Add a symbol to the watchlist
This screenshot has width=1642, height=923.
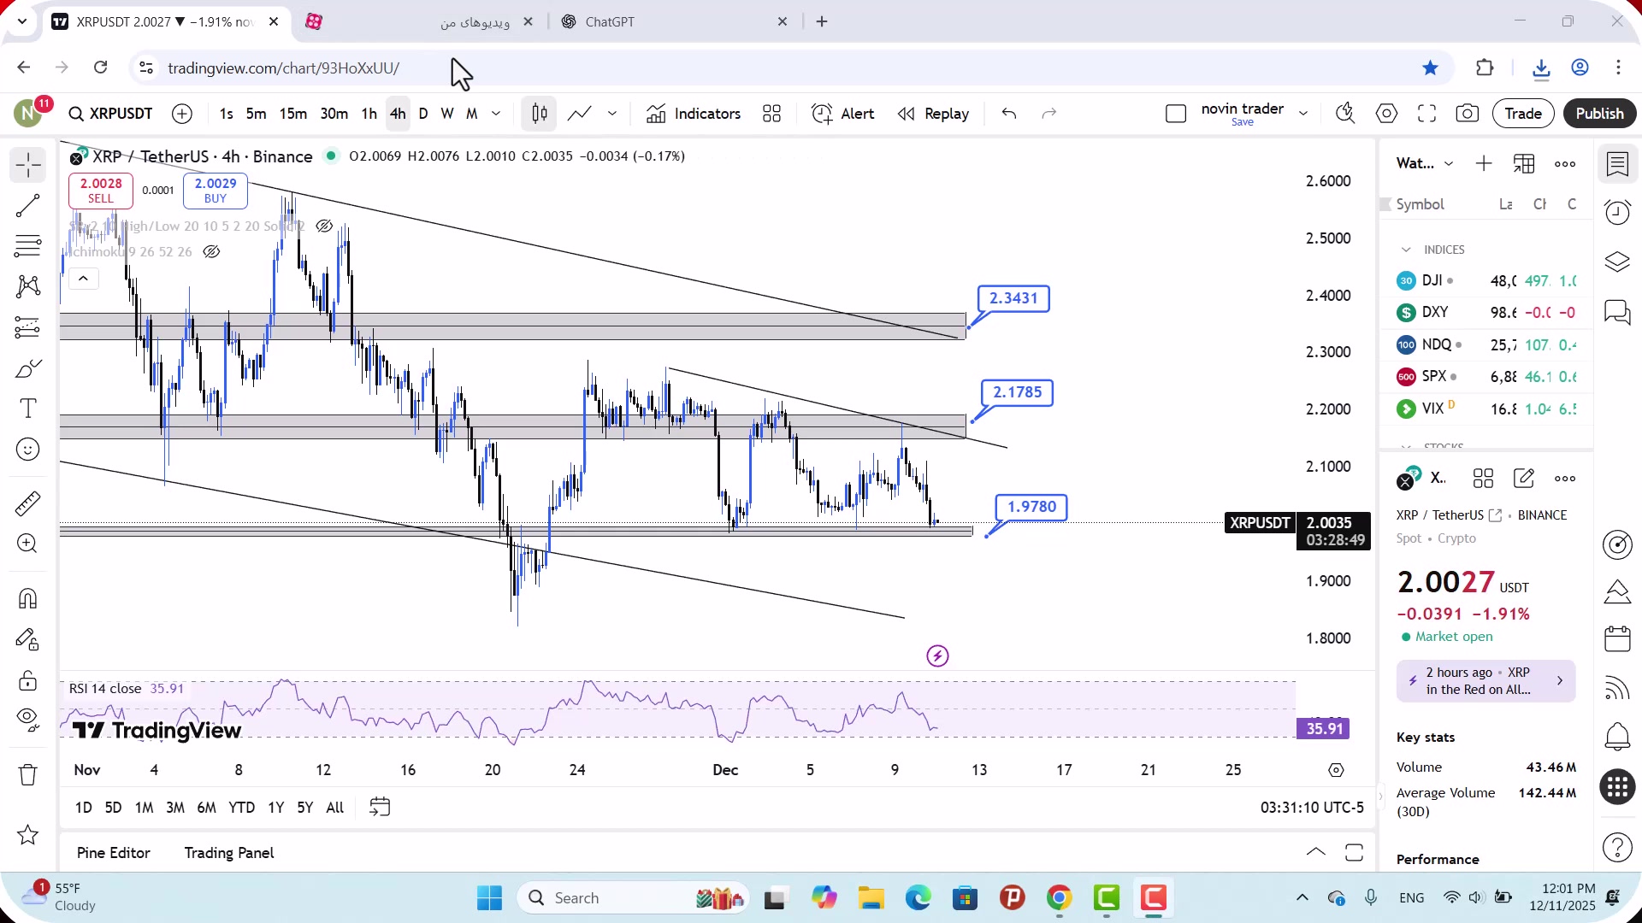point(1484,163)
